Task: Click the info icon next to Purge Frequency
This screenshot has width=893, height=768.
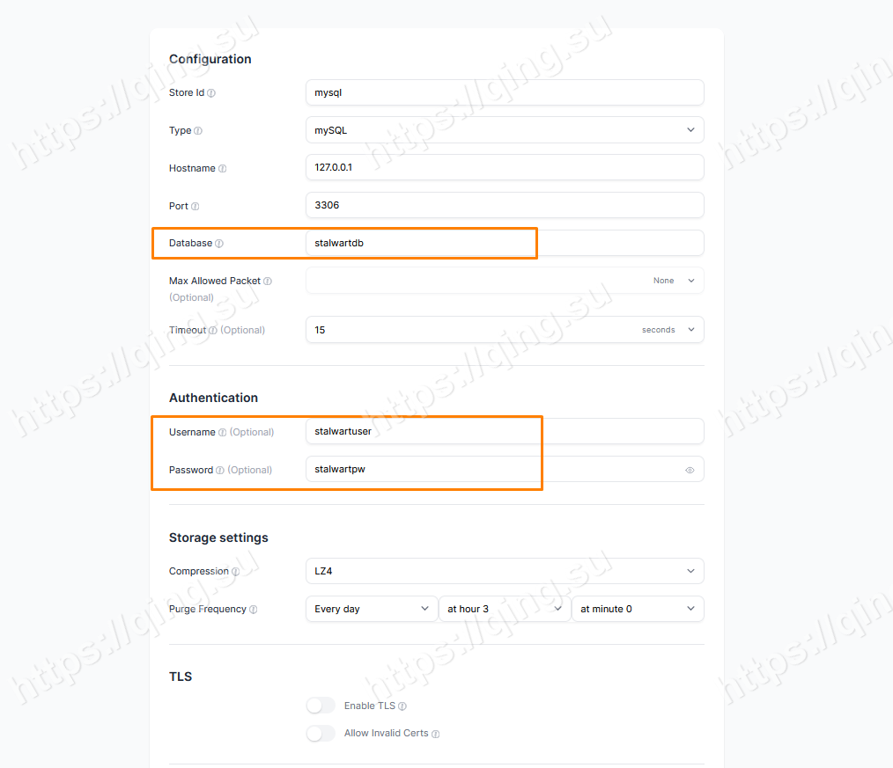Action: (x=254, y=610)
